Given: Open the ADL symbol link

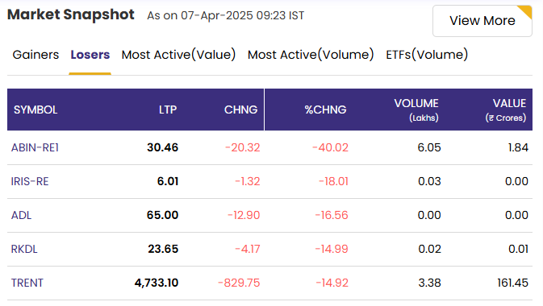Looking at the screenshot, I should tap(21, 216).
